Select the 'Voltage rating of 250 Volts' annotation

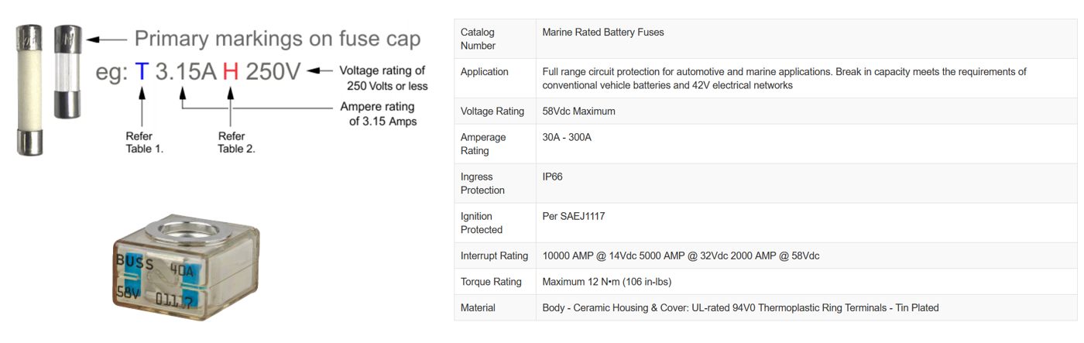[382, 78]
